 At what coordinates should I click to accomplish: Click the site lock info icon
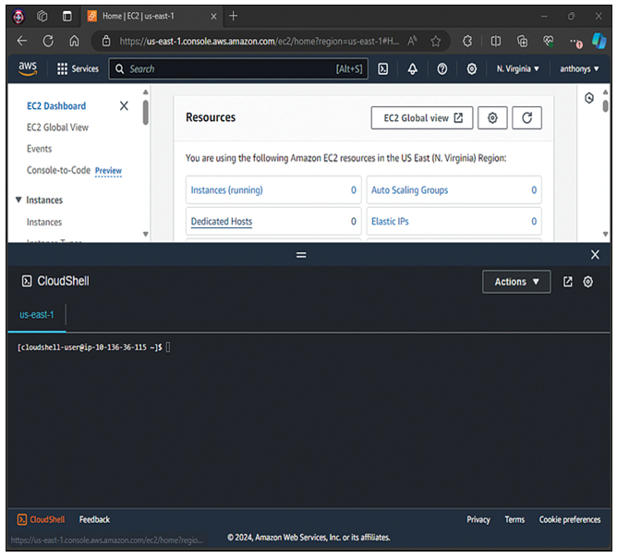pyautogui.click(x=106, y=41)
